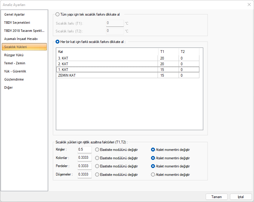
Task: Select Güçlendirme sidebar item
Action: click(x=14, y=79)
